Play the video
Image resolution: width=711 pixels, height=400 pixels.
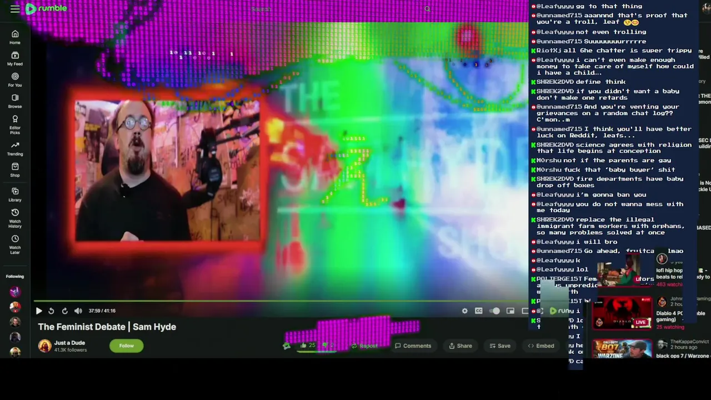[39, 311]
